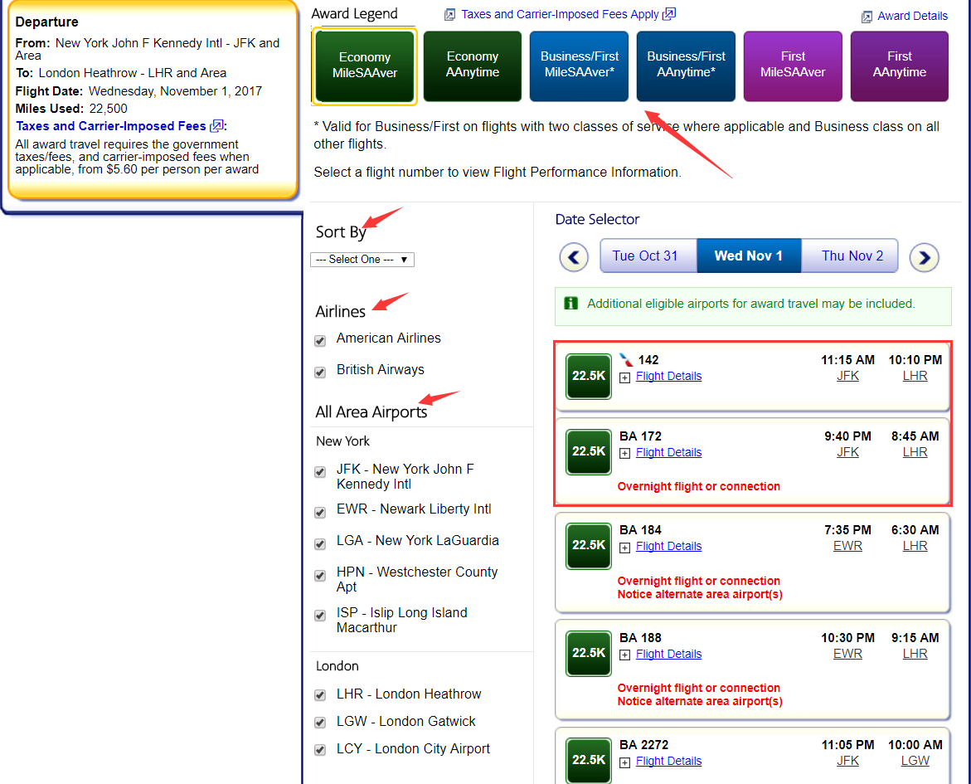Click 22.5K award badge for BA 172

point(588,452)
